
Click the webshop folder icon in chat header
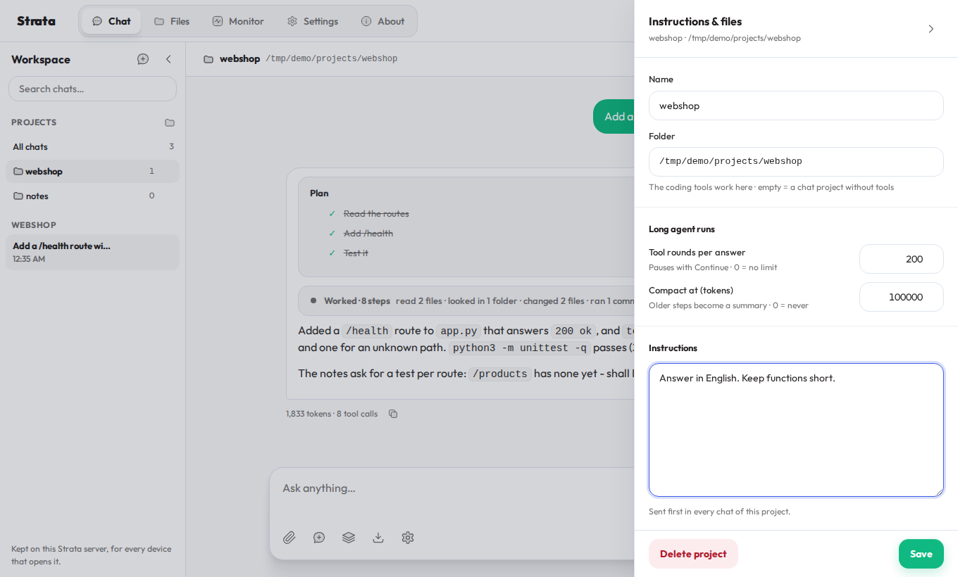pyautogui.click(x=209, y=59)
